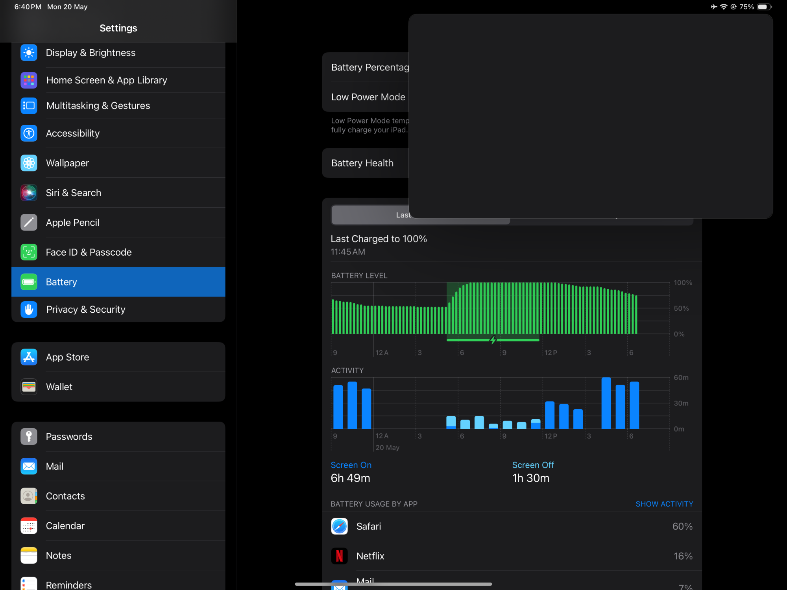Open the Wallet settings icon

pyautogui.click(x=29, y=387)
